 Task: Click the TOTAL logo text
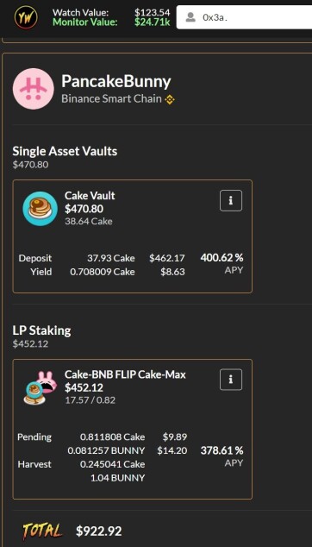[x=42, y=531]
